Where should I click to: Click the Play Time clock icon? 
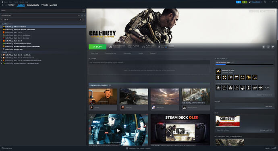(143, 47)
